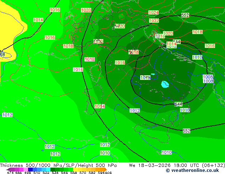Click the 474 legend value
This screenshot has height=174, width=225.
click(x=10, y=173)
